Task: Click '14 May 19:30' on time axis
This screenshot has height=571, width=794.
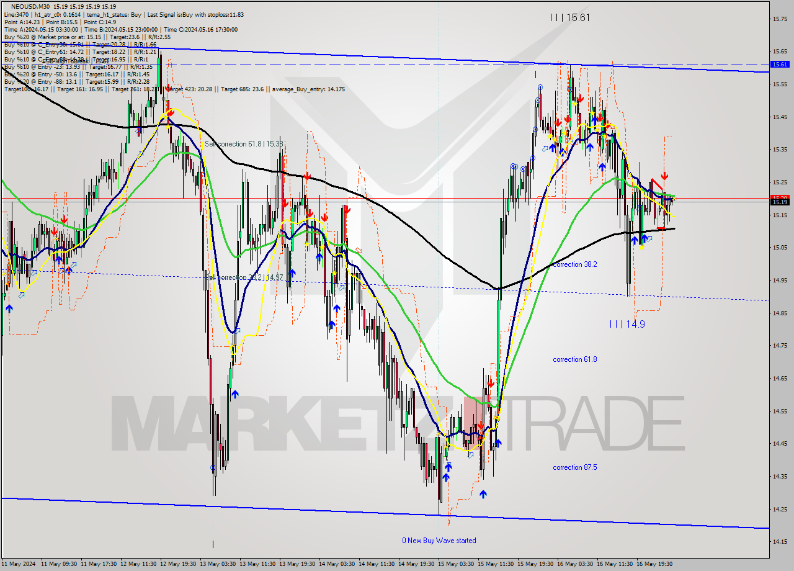Action: click(416, 564)
